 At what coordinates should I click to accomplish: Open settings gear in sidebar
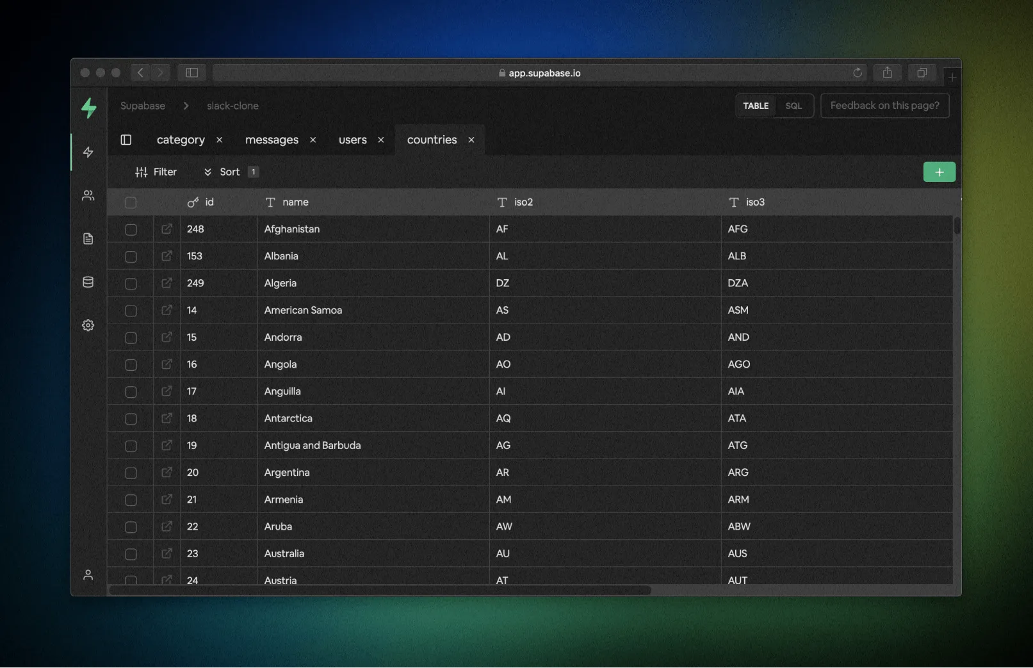coord(88,325)
